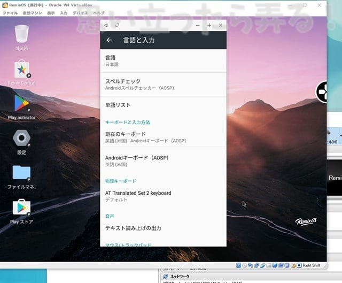Open AT Translated Set 2 keyboard setting
Viewport: 342px width, 283px height.
(163, 196)
